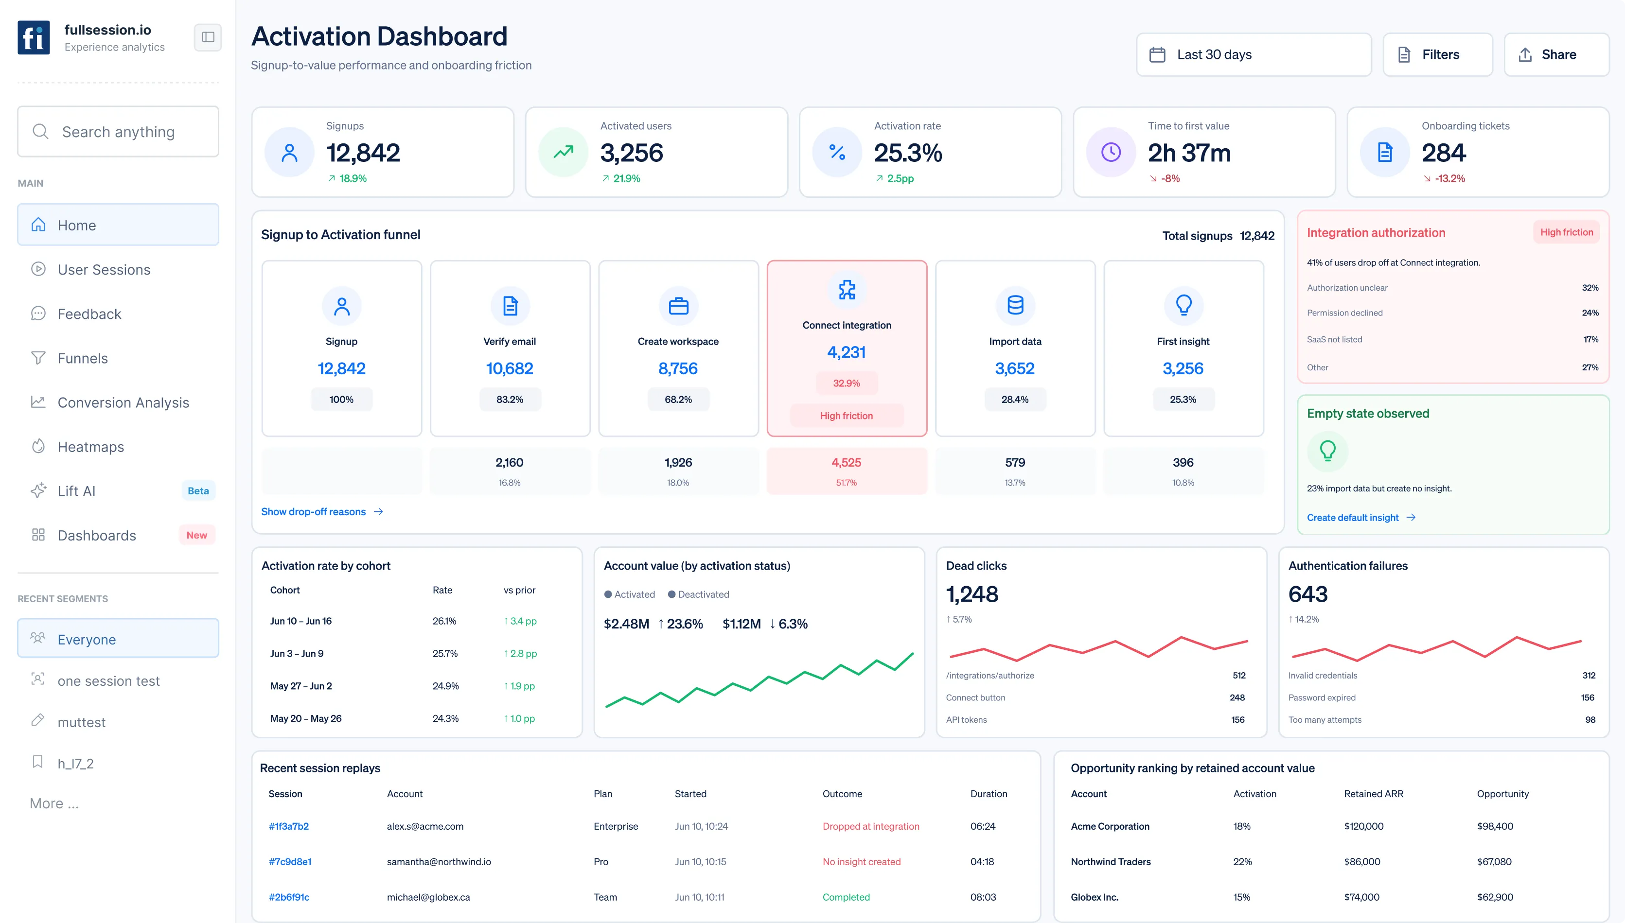
Task: Click the Connect integration puzzle icon
Action: pos(847,290)
